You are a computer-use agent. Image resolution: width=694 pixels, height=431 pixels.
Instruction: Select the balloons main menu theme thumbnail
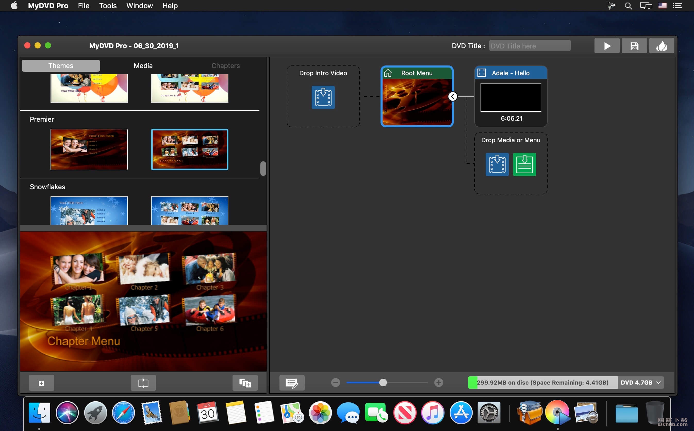(89, 88)
